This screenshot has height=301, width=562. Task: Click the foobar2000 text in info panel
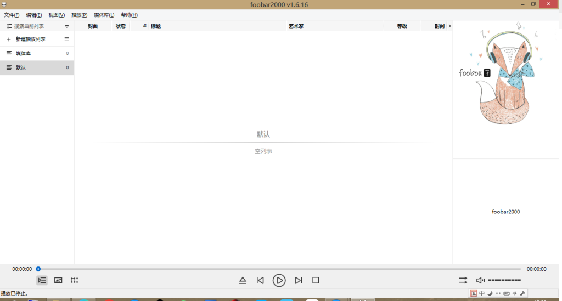pos(505,212)
